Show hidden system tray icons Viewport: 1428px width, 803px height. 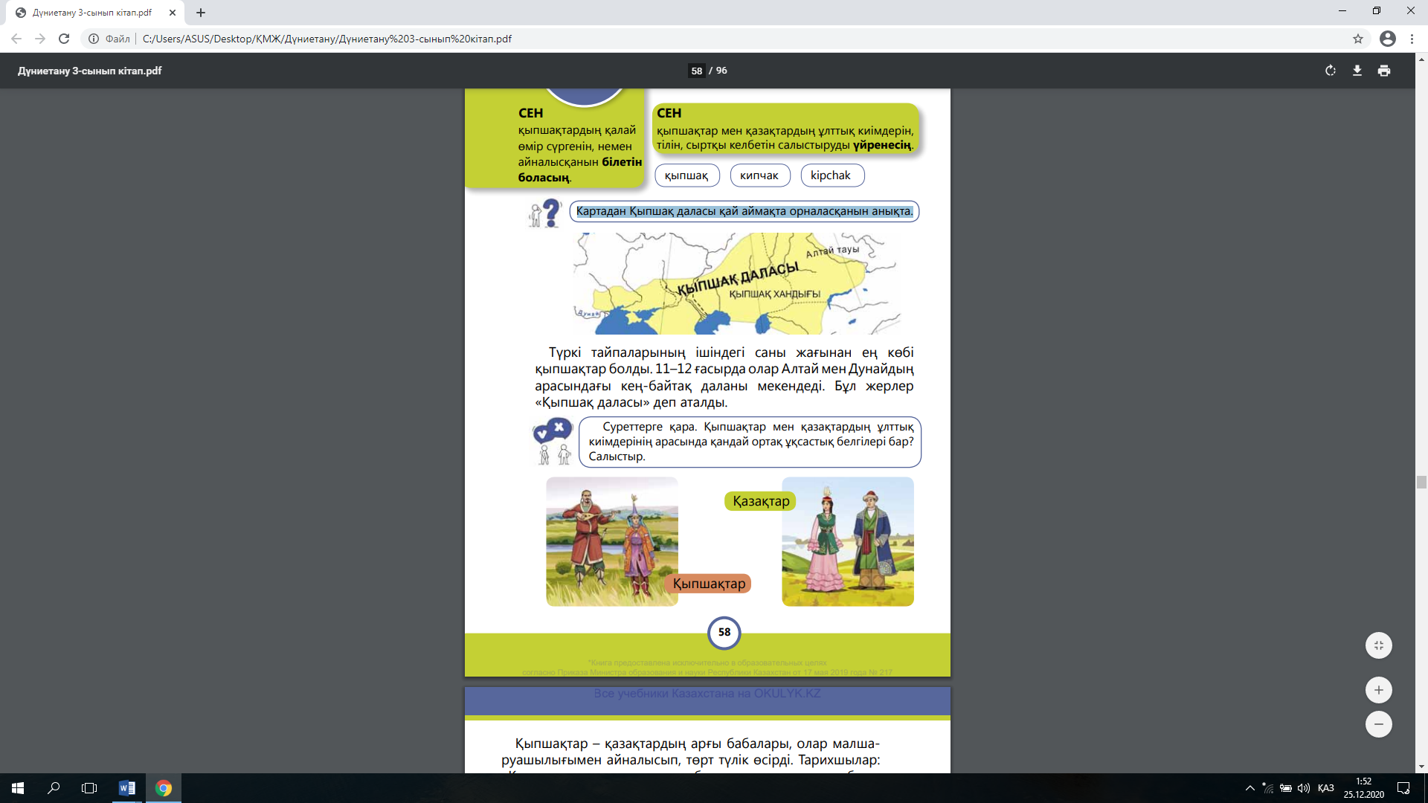pos(1249,788)
